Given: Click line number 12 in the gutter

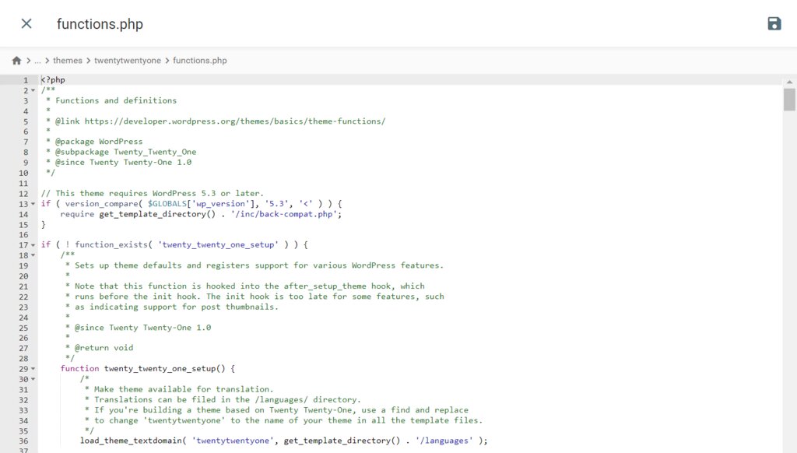Looking at the screenshot, I should coord(23,194).
